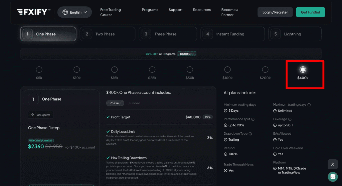The height and width of the screenshot is (186, 342).
Task: Click the $40,000 profit target value
Action: pos(193,117)
